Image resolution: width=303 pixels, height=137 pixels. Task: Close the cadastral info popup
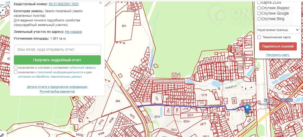click(101, 2)
